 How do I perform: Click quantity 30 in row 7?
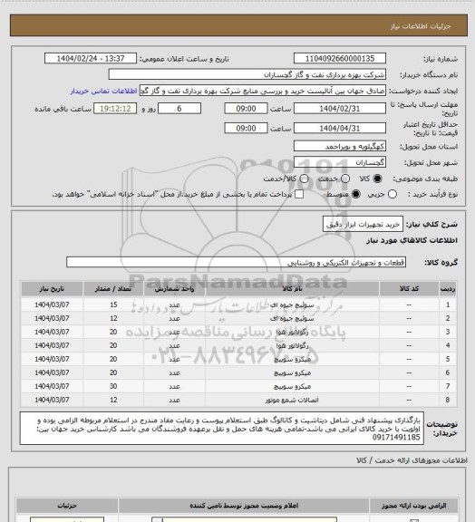pyautogui.click(x=113, y=386)
